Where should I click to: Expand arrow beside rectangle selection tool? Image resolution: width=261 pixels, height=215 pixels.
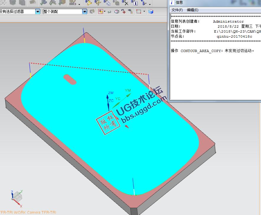pos(144,12)
